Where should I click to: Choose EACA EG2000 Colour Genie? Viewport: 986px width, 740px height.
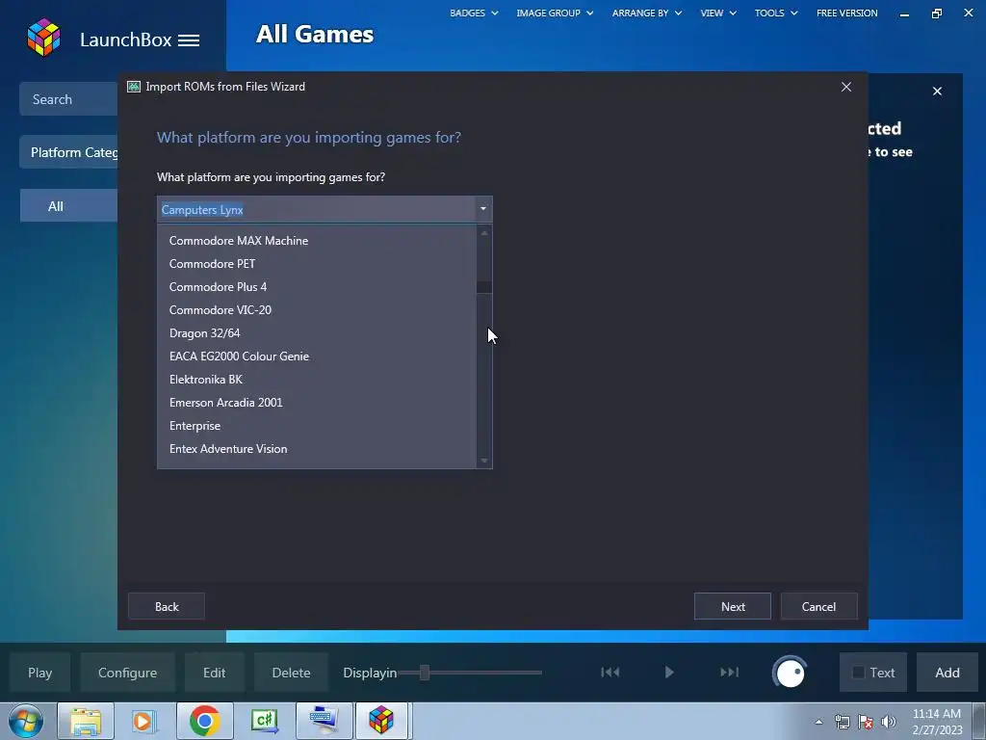pos(317,357)
